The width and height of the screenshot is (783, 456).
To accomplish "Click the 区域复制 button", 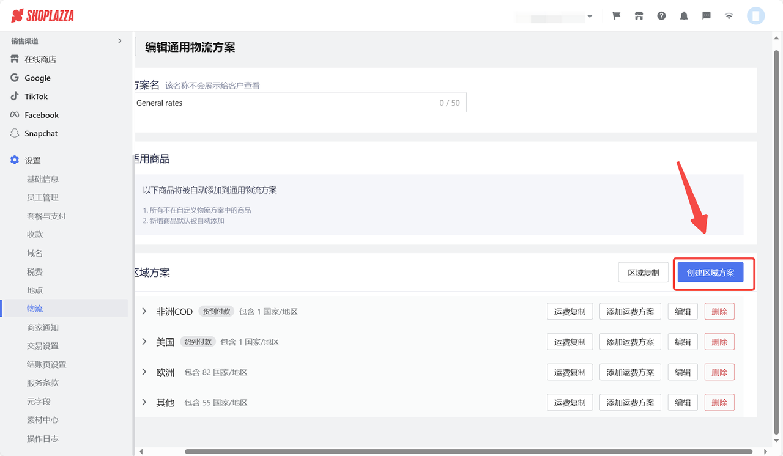I will tap(643, 272).
